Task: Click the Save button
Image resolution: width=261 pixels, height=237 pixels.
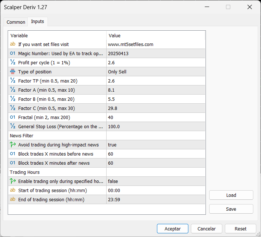Action: (x=231, y=209)
